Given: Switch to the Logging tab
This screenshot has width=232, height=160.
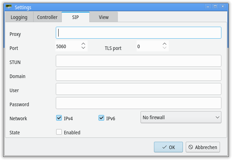Looking at the screenshot, I should 19,17.
